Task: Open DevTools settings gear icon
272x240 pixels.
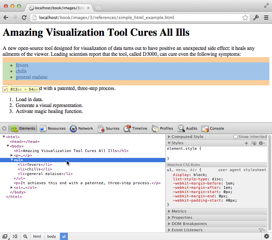Action: [x=267, y=236]
